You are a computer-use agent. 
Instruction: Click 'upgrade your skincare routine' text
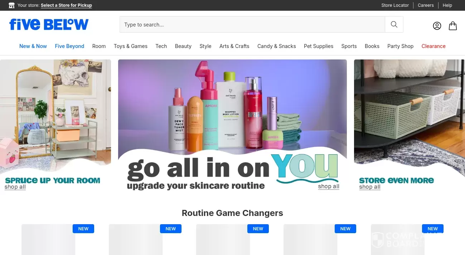[196, 186]
